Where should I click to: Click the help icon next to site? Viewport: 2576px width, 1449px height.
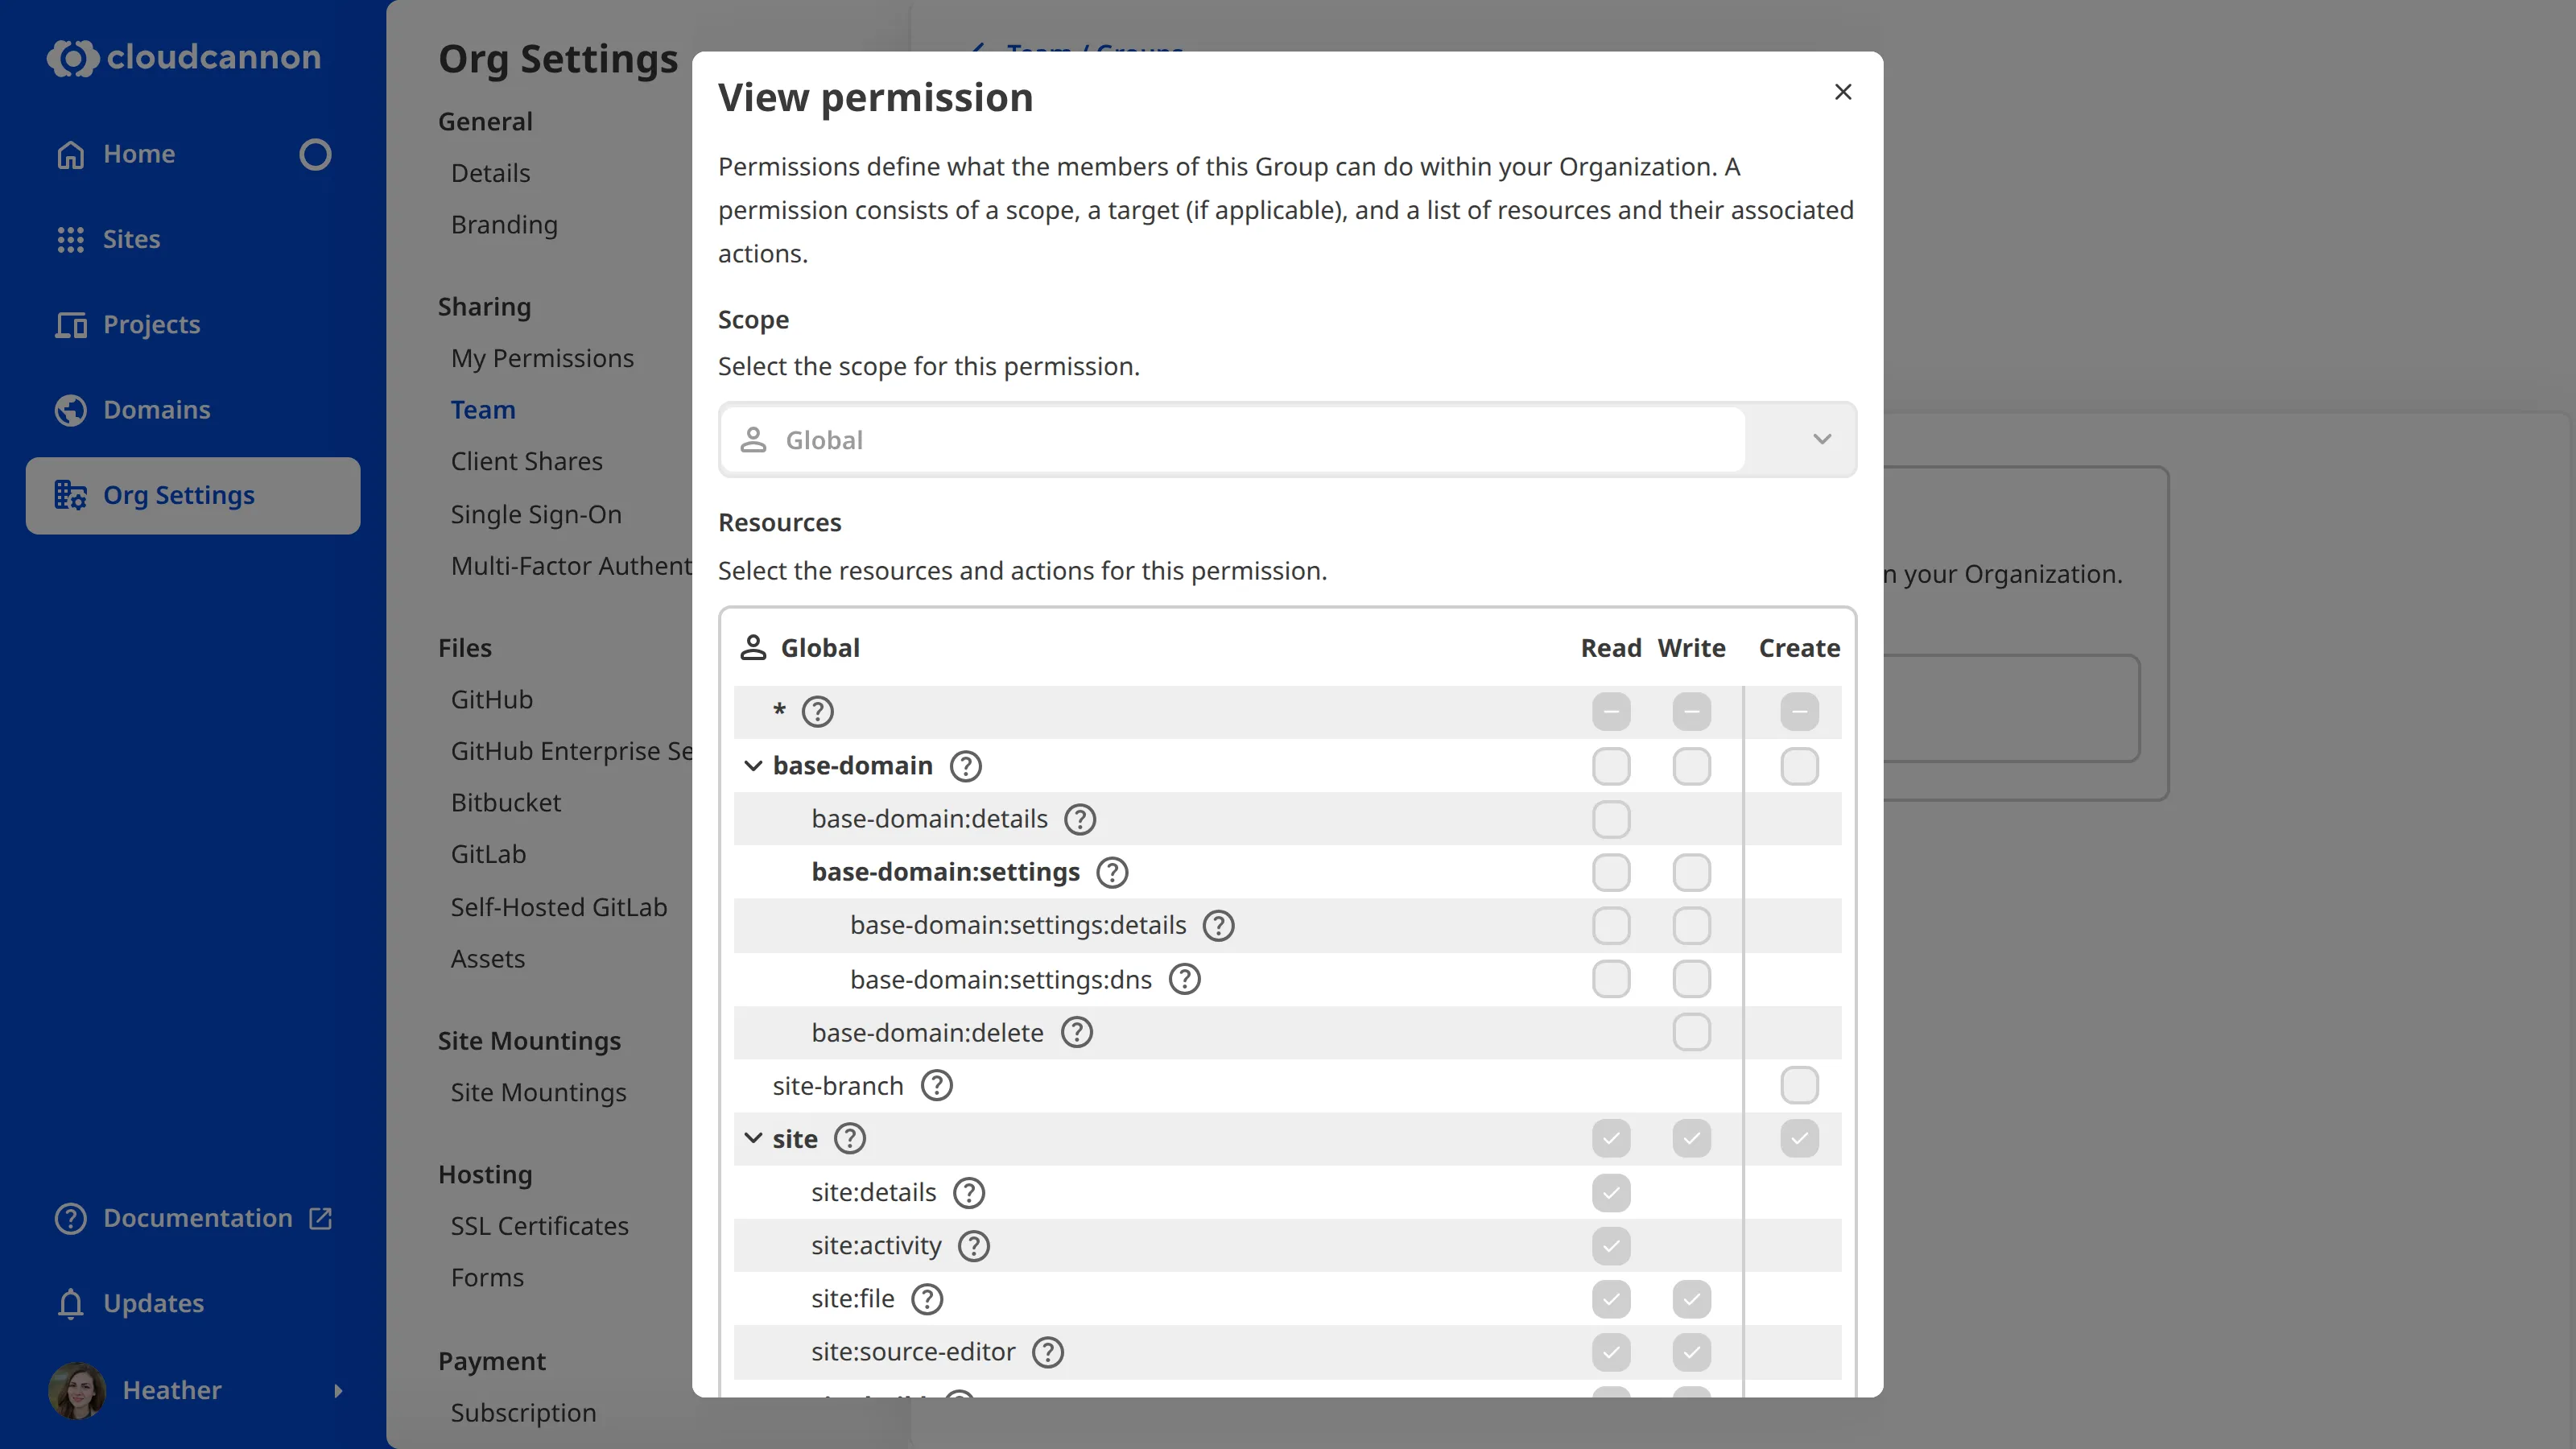tap(850, 1139)
